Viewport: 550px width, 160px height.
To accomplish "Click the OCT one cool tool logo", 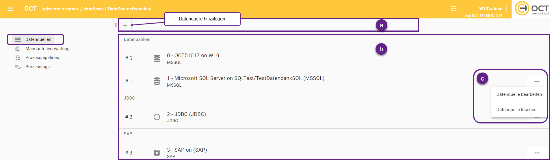I will (532, 9).
